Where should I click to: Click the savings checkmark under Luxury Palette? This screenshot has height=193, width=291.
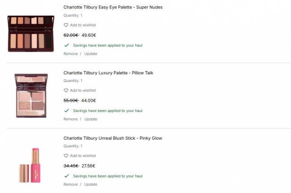[66, 111]
